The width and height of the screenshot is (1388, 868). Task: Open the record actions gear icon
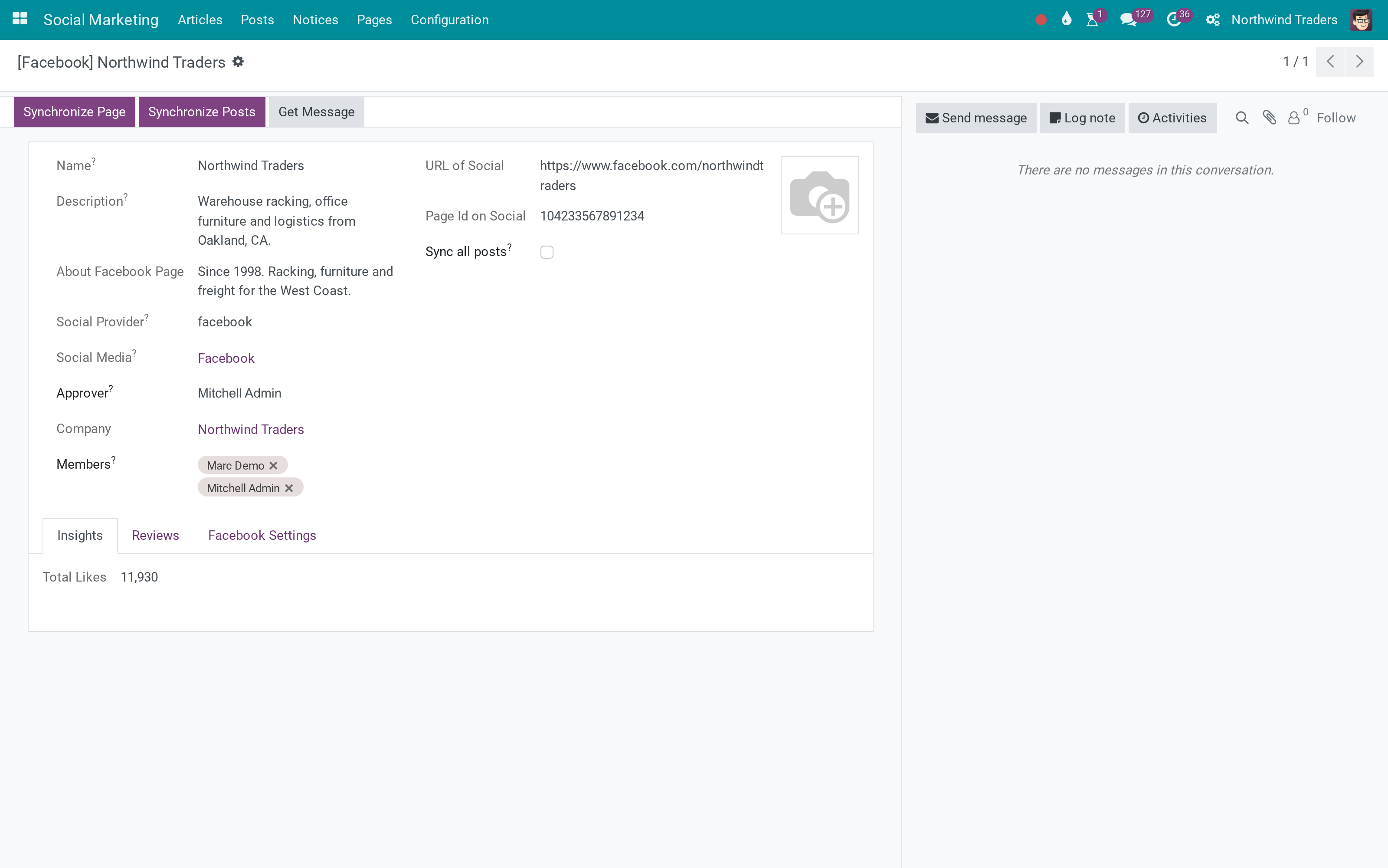[238, 62]
